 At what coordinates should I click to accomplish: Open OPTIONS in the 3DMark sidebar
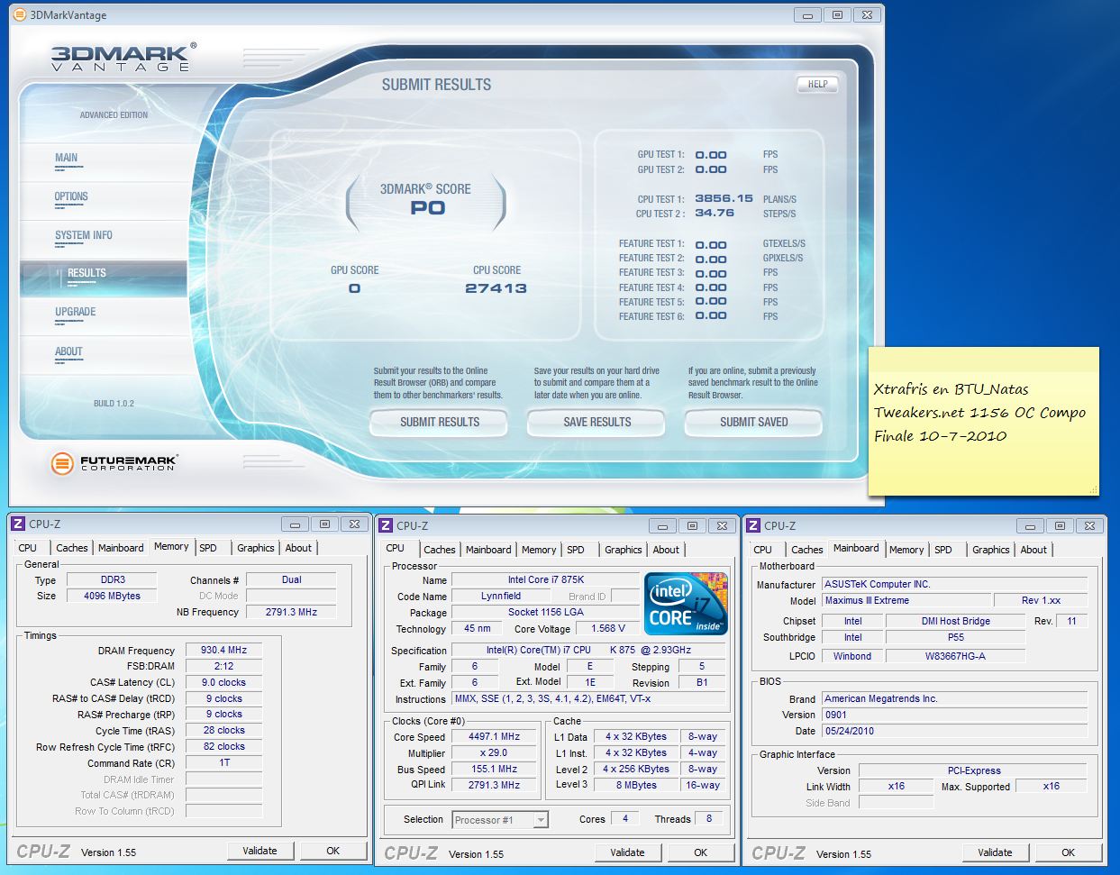pyautogui.click(x=71, y=197)
